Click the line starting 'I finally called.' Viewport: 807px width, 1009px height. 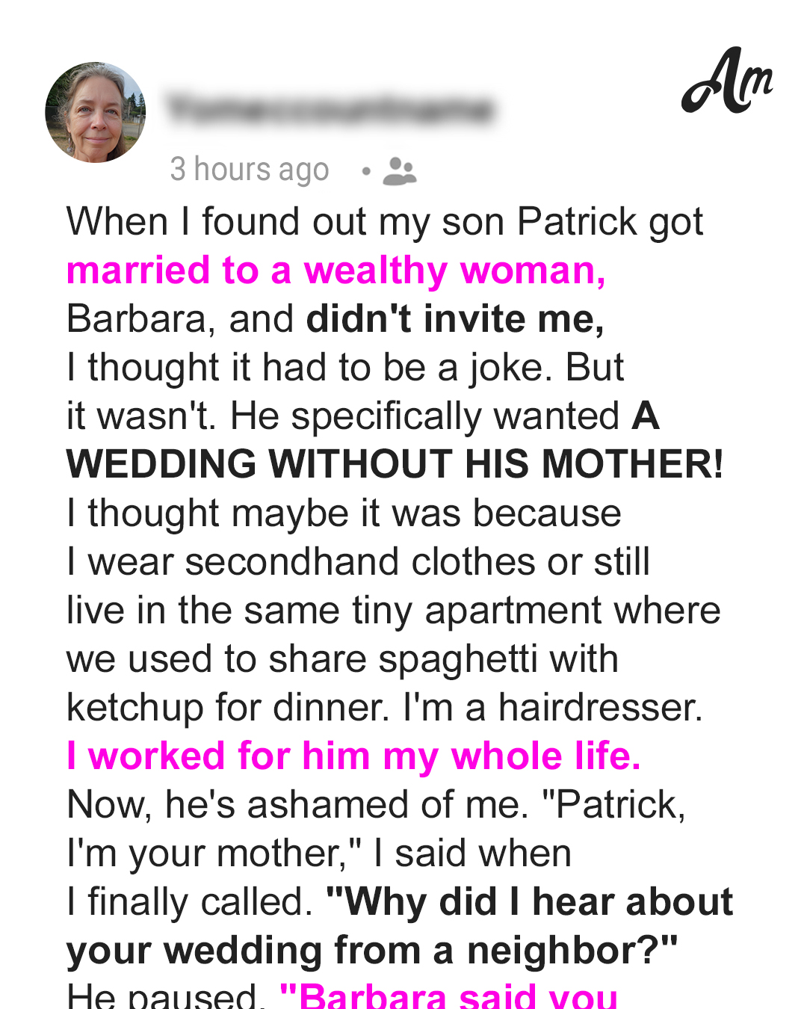click(x=400, y=902)
